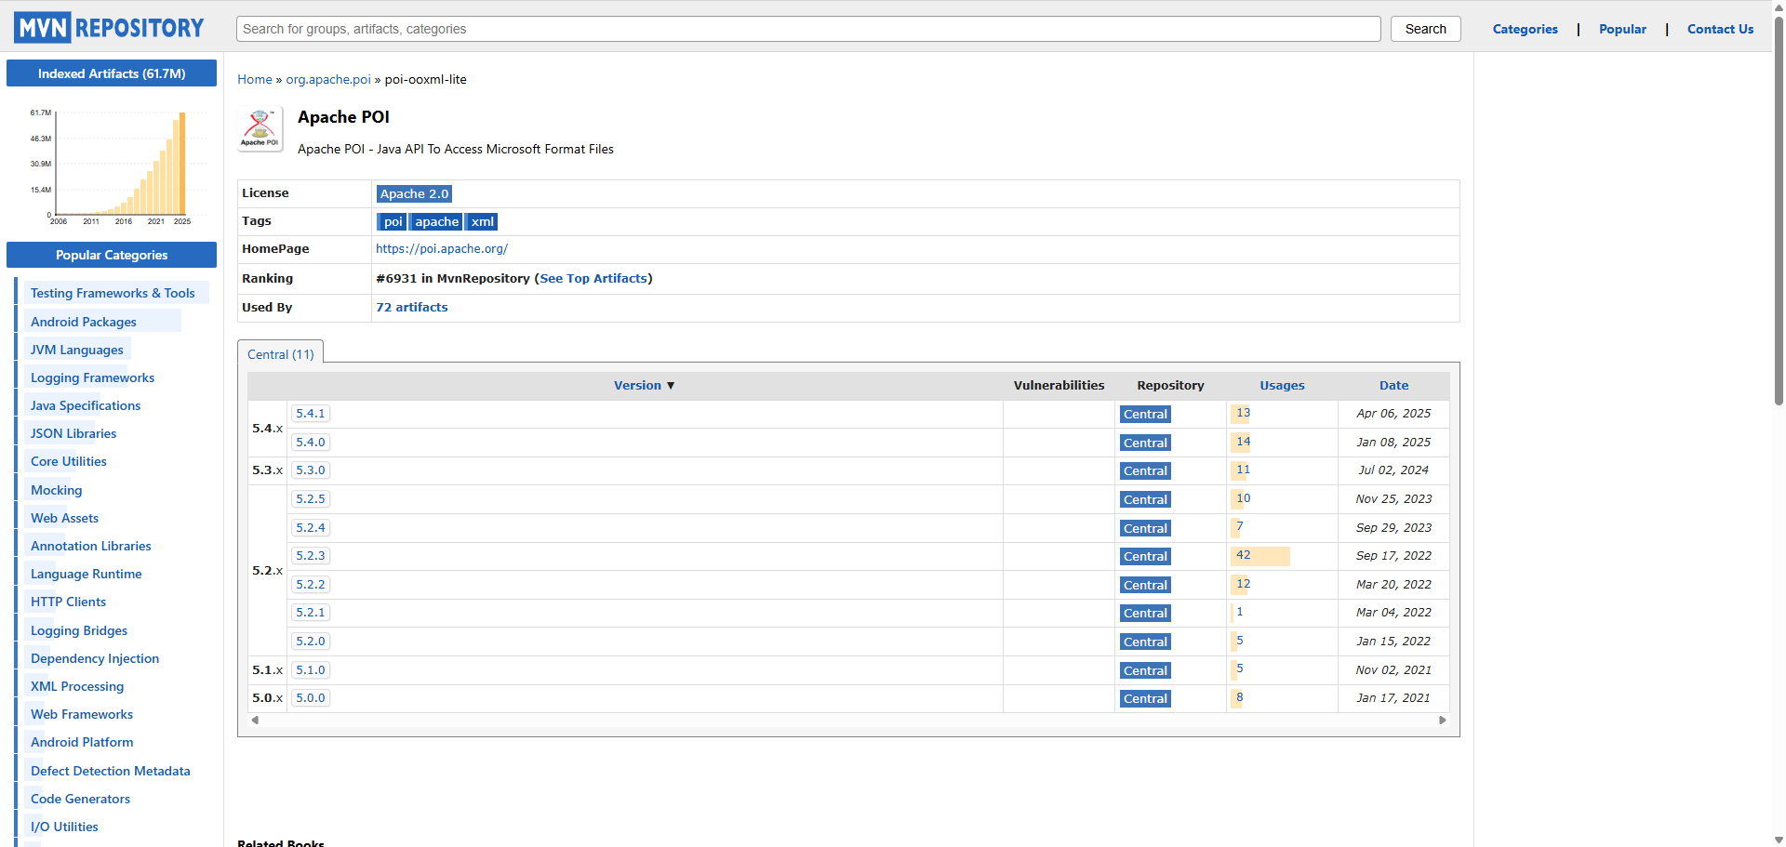Screen dimensions: 1786x847
Task: Select the Central (11) tab
Action: pyautogui.click(x=281, y=353)
